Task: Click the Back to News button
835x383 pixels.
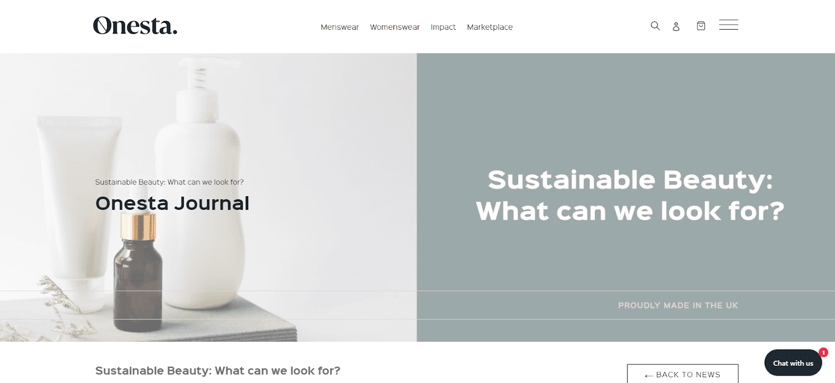Action: [x=683, y=374]
